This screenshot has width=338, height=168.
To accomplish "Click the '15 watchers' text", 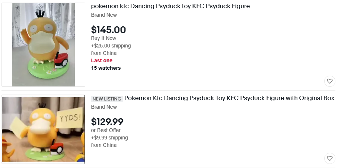I will [106, 68].
